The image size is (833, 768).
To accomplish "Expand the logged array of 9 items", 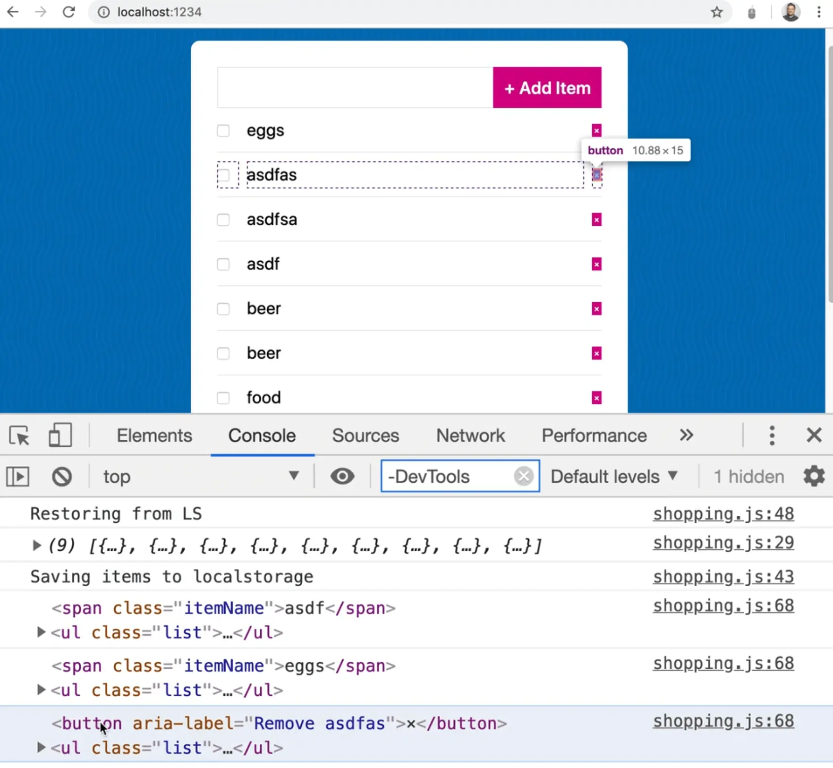I will coord(36,546).
